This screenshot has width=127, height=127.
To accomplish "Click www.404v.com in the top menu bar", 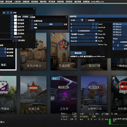I will coord(97,2).
